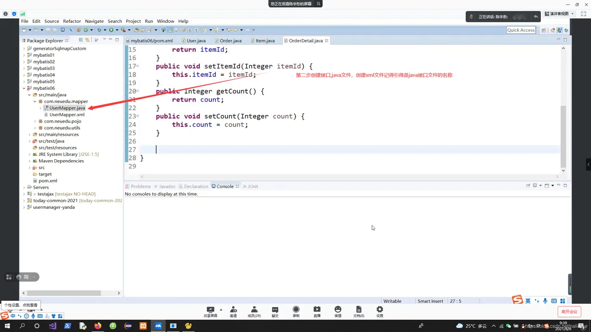Toggle code folding on line 23
Viewport: 591px width, 332px height.
tap(138, 116)
